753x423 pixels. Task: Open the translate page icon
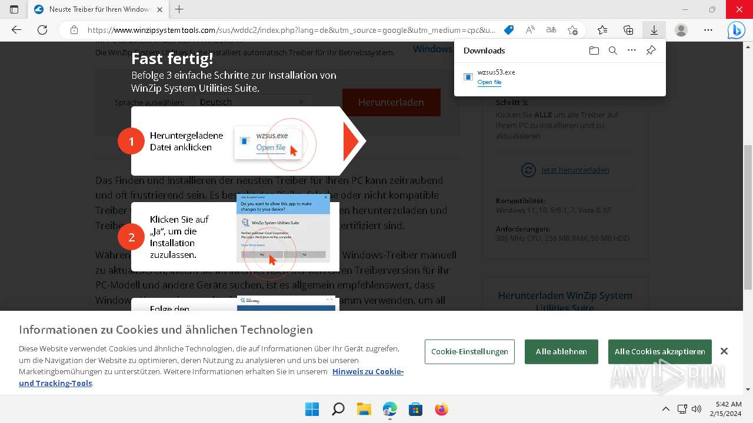tap(551, 30)
